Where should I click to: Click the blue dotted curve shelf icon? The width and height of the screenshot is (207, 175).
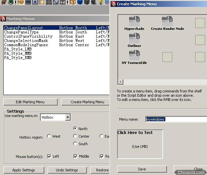[55, 2]
